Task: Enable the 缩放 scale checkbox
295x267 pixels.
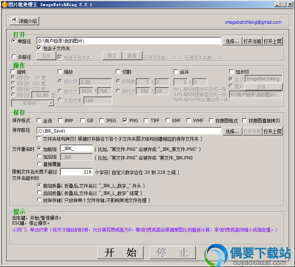Action: click(x=60, y=71)
